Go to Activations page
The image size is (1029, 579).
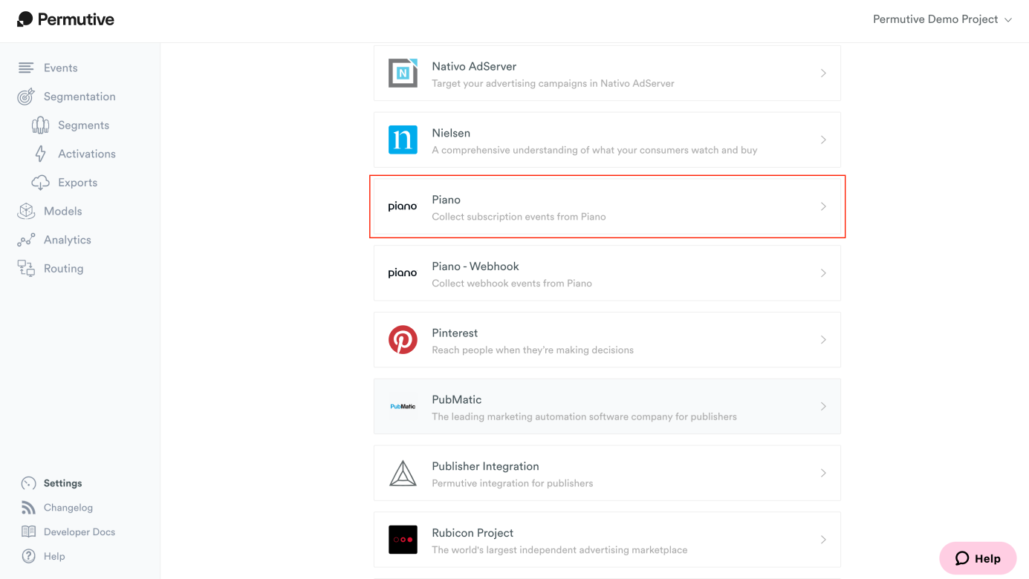pos(87,154)
